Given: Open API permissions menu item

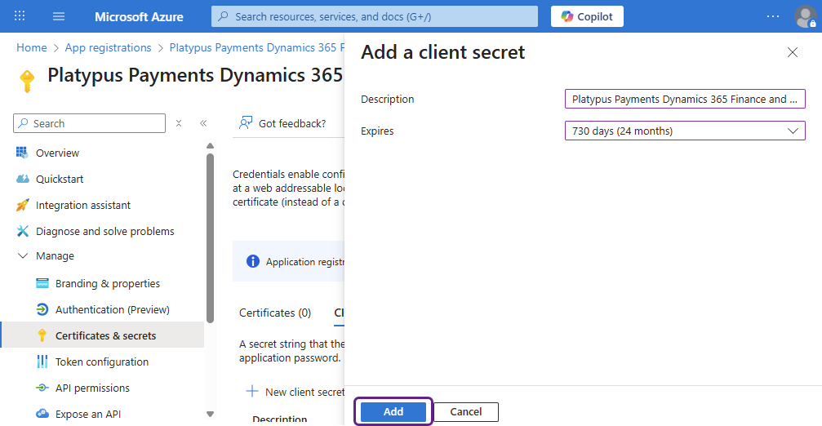Looking at the screenshot, I should coord(92,388).
